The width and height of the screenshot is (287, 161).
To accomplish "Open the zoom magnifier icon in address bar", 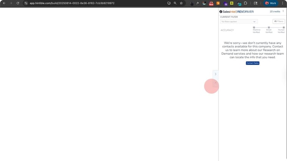I will [175, 3].
